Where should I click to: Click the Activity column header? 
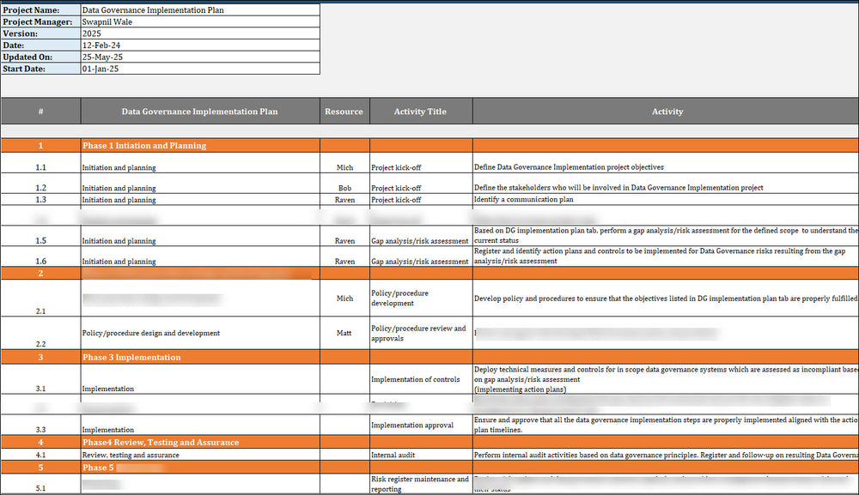667,111
